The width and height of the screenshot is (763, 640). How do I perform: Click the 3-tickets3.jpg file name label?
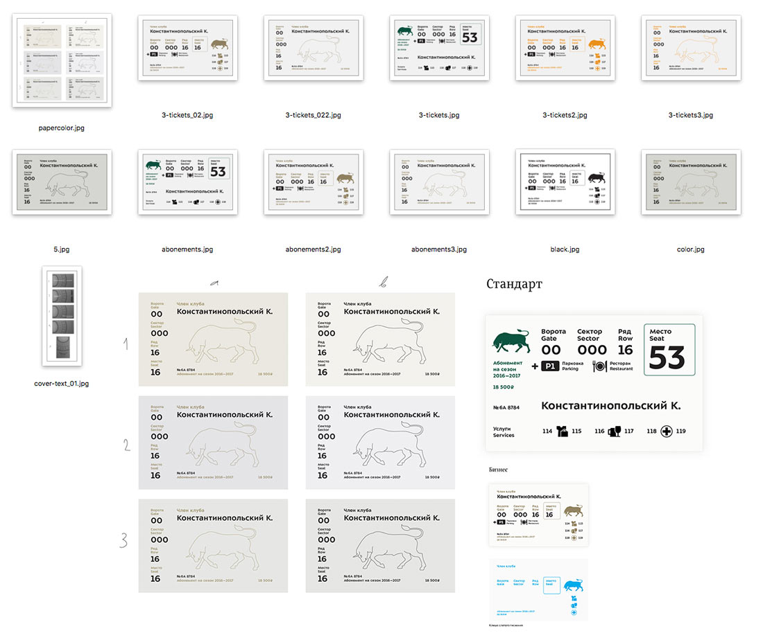pyautogui.click(x=690, y=115)
